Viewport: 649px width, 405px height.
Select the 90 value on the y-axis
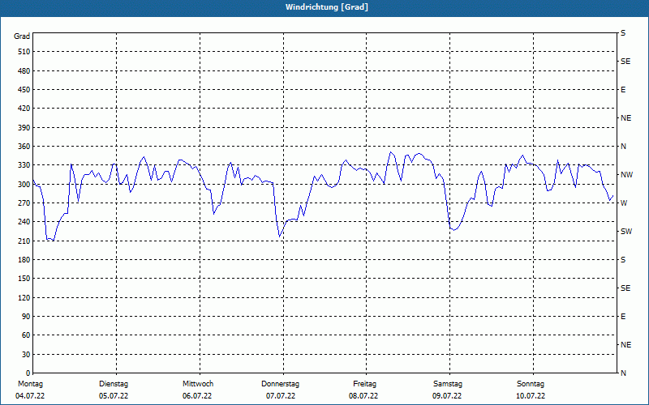point(26,317)
